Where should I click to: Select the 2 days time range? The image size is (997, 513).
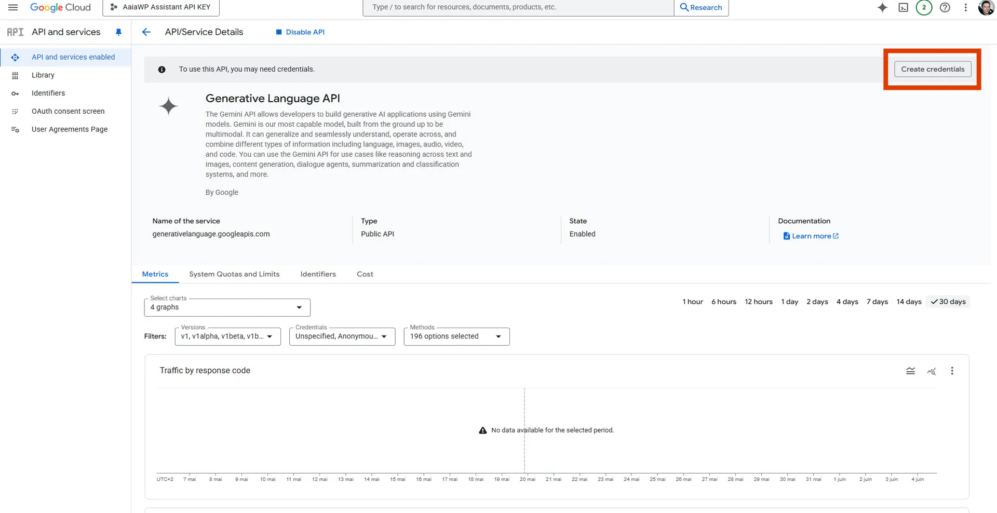pyautogui.click(x=817, y=302)
